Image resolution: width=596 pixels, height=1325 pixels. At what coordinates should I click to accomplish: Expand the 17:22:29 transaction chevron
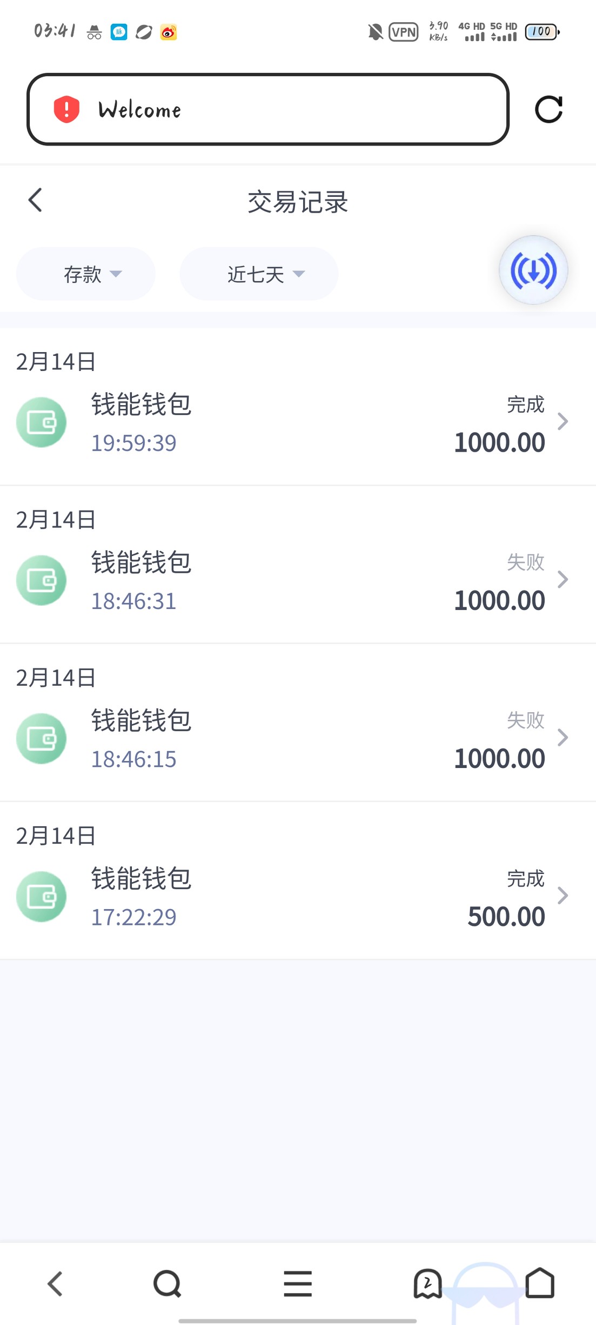(562, 896)
